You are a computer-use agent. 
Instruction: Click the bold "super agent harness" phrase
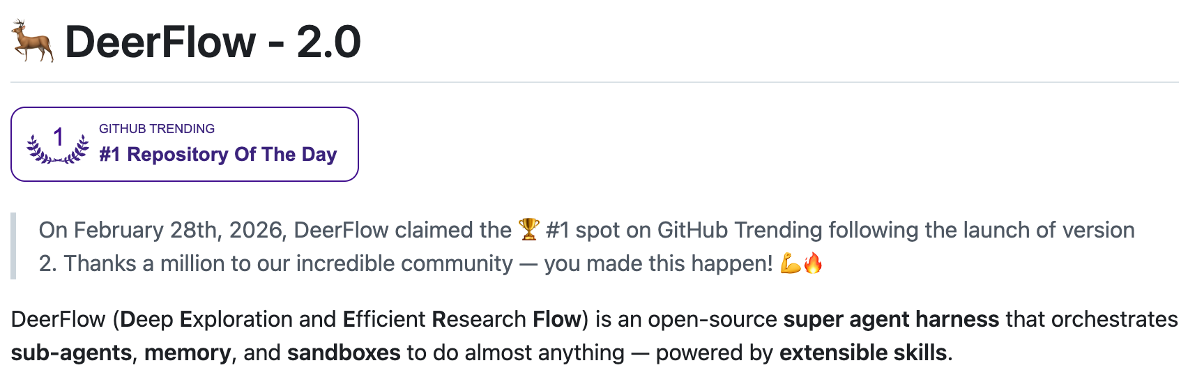tap(891, 319)
